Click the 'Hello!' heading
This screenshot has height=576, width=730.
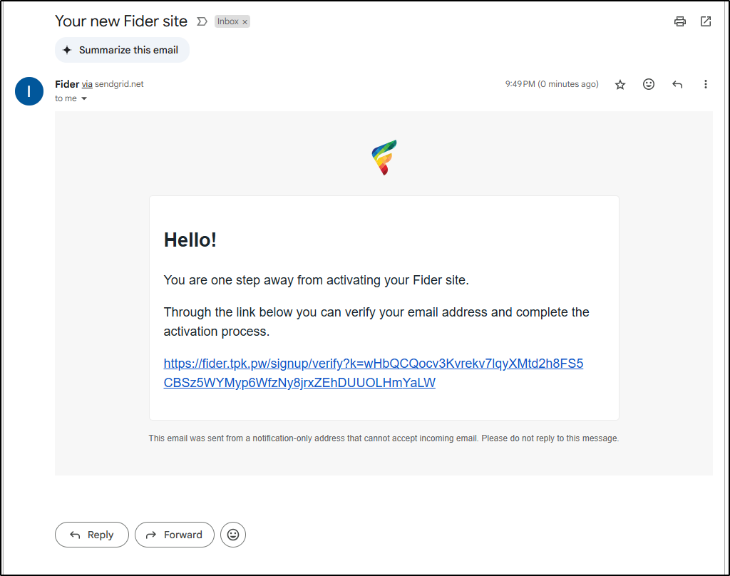click(x=190, y=240)
